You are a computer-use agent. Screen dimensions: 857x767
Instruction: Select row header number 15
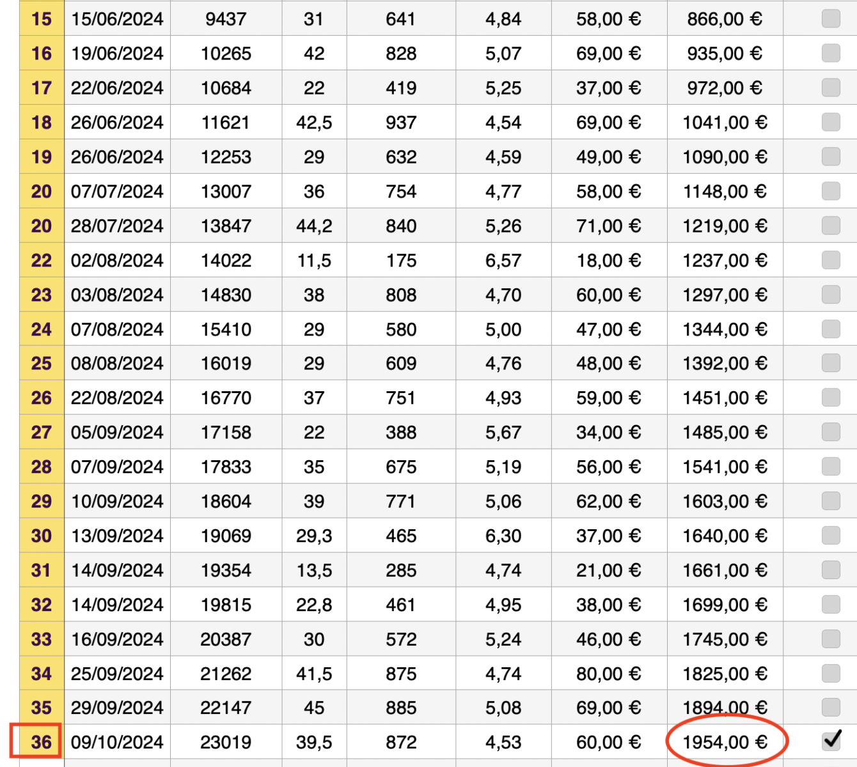(42, 19)
